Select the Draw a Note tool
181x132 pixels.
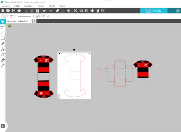[3, 54]
